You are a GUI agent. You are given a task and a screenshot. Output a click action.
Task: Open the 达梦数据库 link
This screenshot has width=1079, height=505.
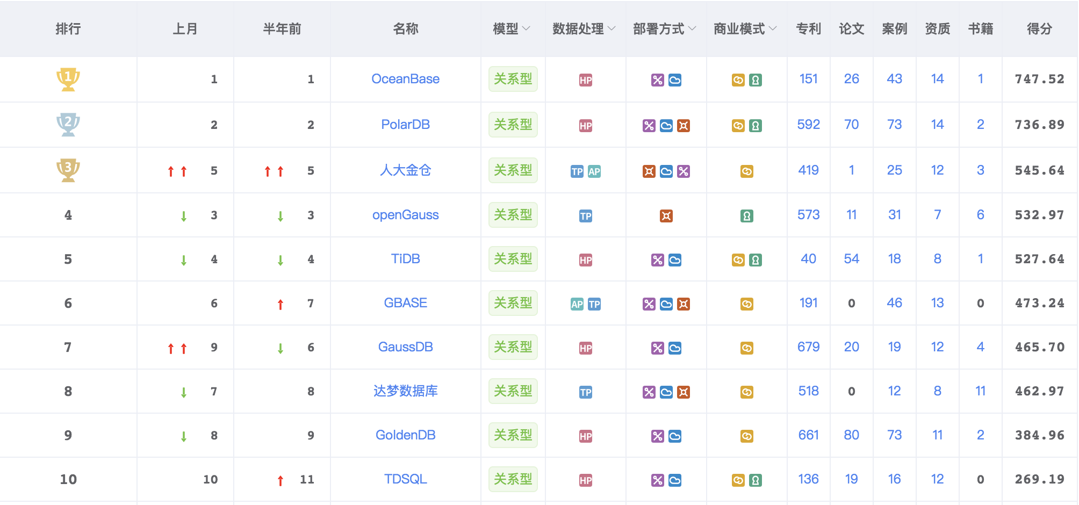tap(405, 391)
